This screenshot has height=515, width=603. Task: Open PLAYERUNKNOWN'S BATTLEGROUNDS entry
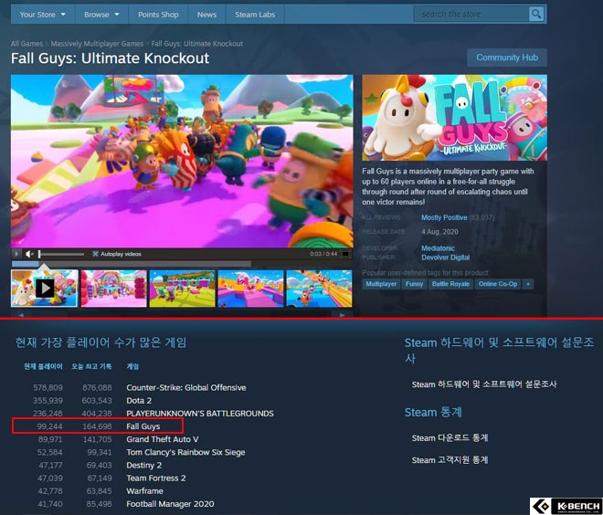(200, 414)
